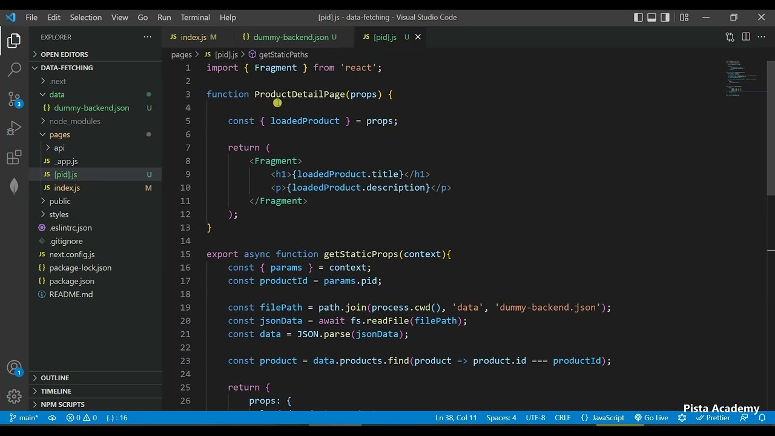The width and height of the screenshot is (775, 436).
Task: Open the MongoDB leaf icon view
Action: (14, 187)
